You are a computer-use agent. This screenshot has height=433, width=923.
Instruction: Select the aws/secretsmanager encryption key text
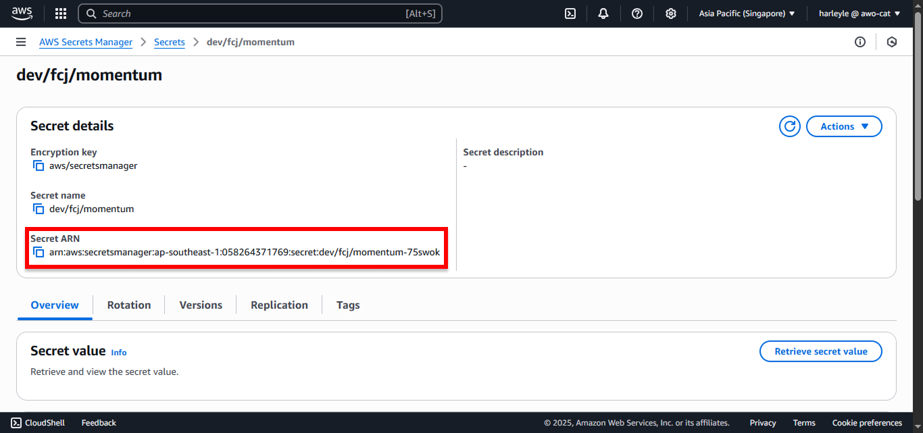coord(93,165)
